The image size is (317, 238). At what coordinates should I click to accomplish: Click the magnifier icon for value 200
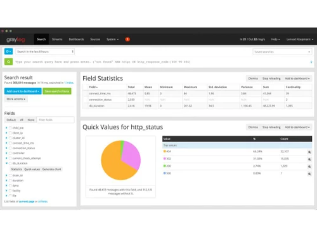pyautogui.click(x=309, y=167)
